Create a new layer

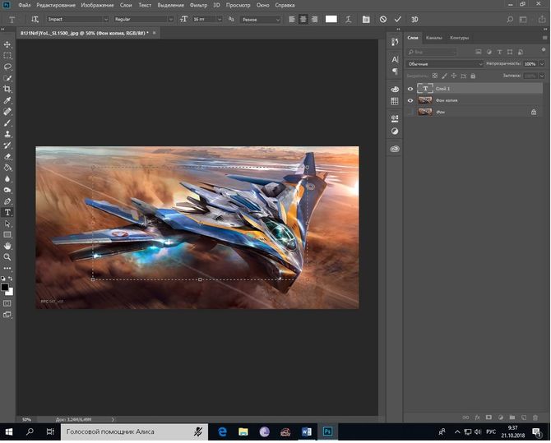(524, 418)
